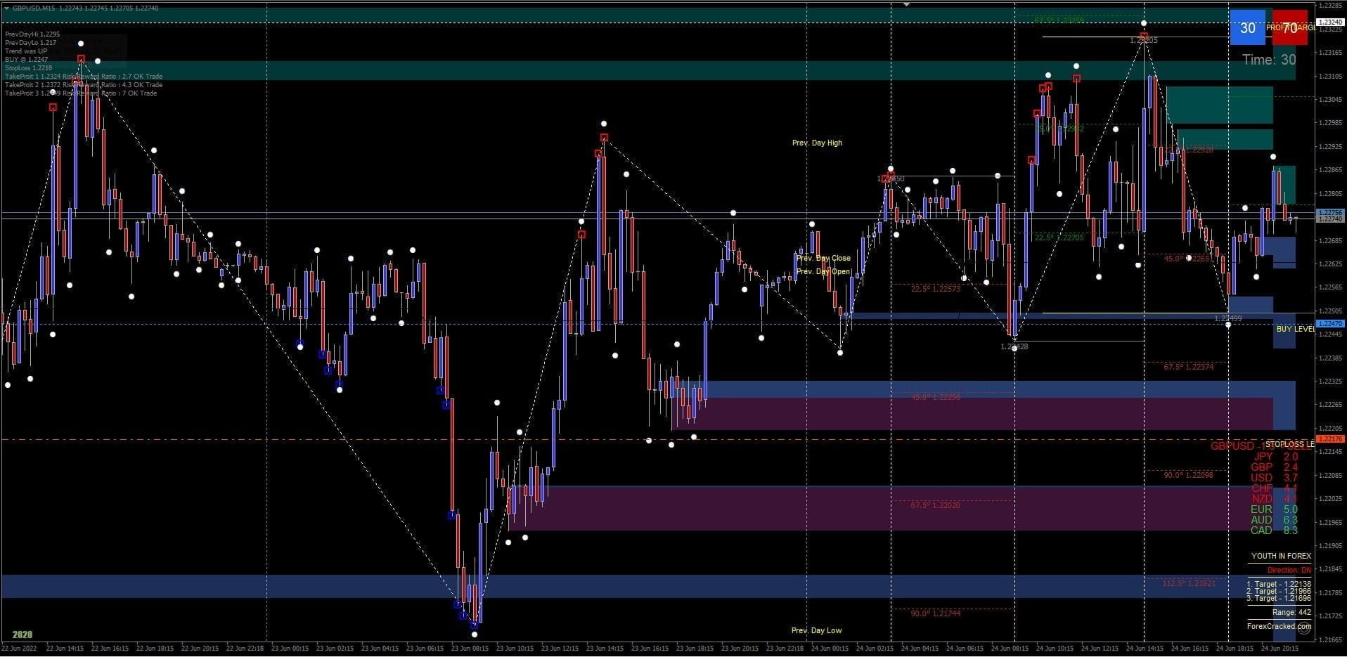Select the orange 1.22176 stoploss price tag
This screenshot has width=1347, height=657.
pos(1329,439)
